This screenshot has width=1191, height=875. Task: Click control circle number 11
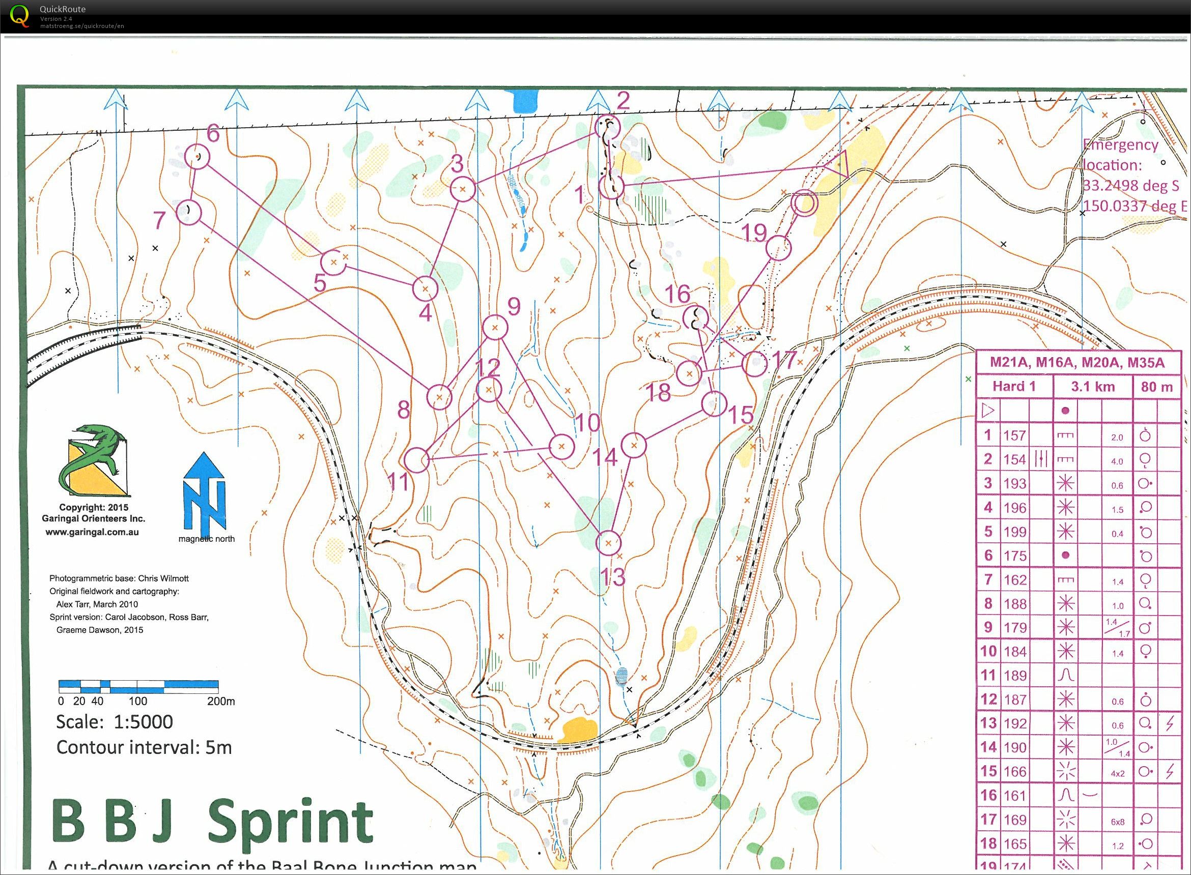tap(416, 459)
